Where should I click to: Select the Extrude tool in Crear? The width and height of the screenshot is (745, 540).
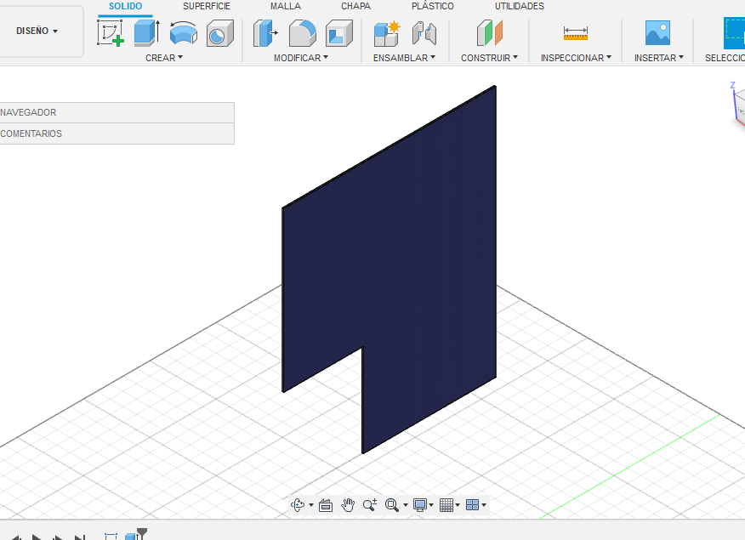coord(147,33)
